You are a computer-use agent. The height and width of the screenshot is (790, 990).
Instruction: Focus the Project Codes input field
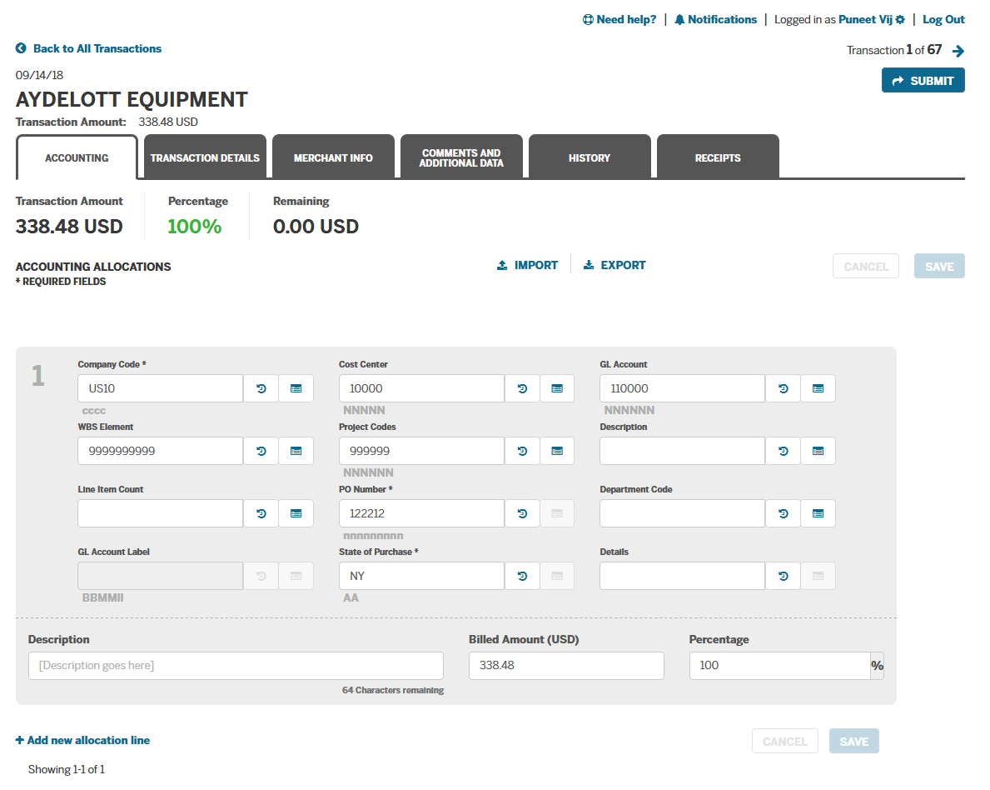pyautogui.click(x=422, y=451)
